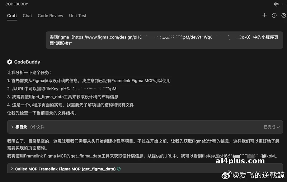The image size is (287, 182).
Task: Click the CODEBUDDY panel title
Action: click(17, 4)
